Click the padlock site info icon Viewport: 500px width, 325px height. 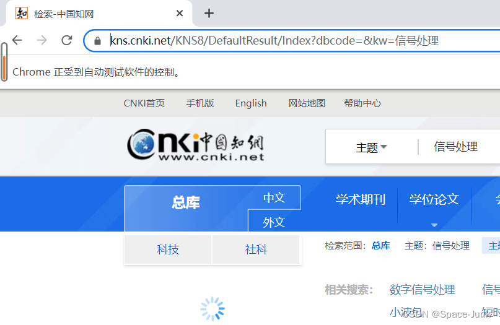click(x=97, y=41)
